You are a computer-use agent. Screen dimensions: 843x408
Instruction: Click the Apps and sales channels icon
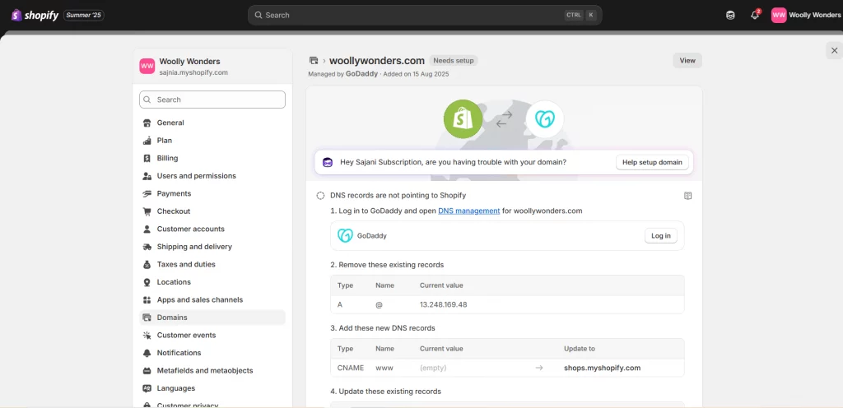tap(147, 300)
